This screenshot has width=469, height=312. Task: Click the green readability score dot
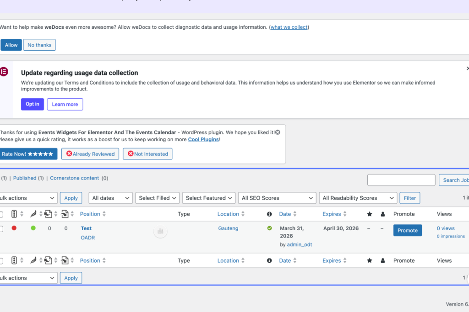pos(33,228)
